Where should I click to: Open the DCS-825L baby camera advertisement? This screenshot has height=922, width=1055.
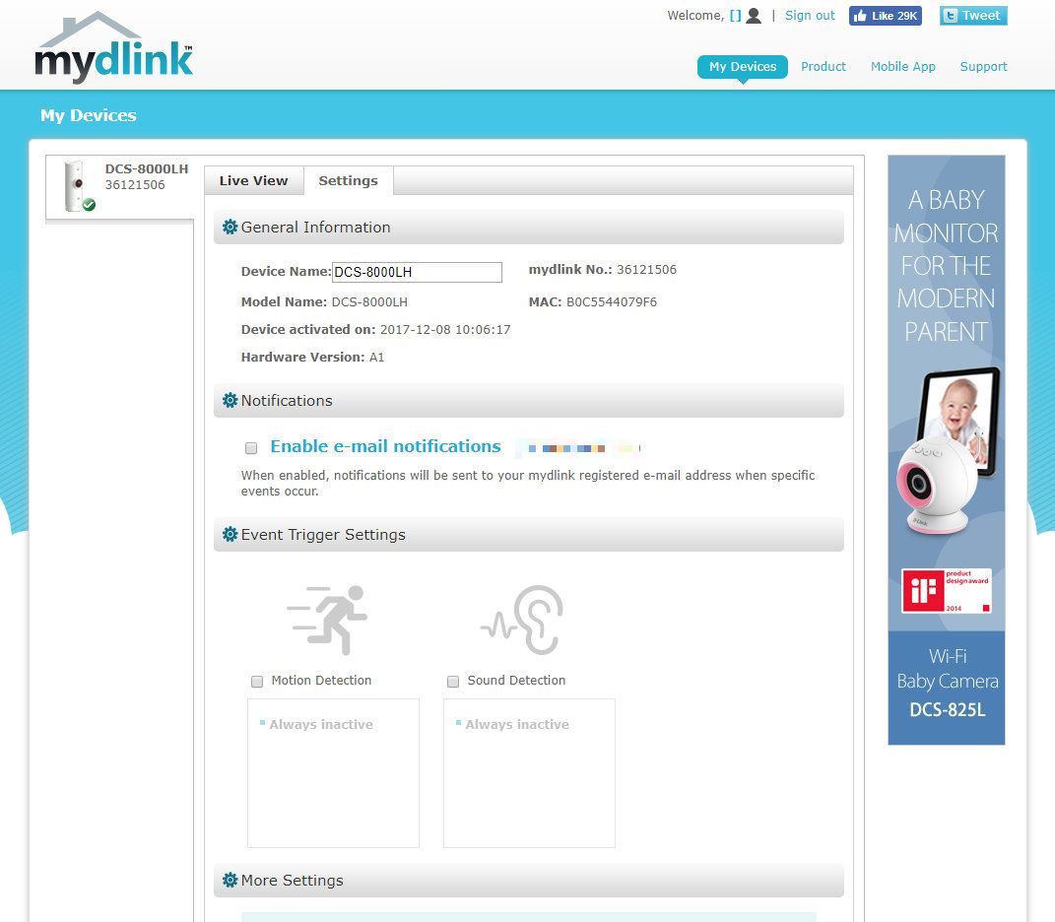coord(946,449)
